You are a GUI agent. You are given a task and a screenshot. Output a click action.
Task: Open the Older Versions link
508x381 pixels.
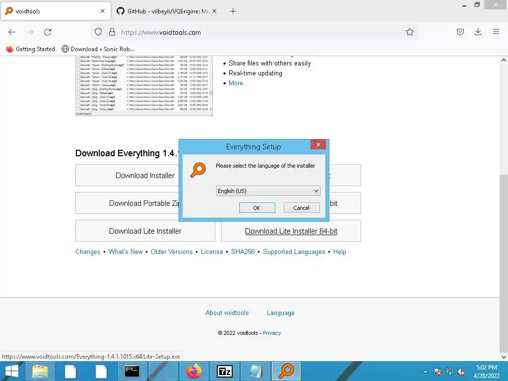tap(172, 252)
